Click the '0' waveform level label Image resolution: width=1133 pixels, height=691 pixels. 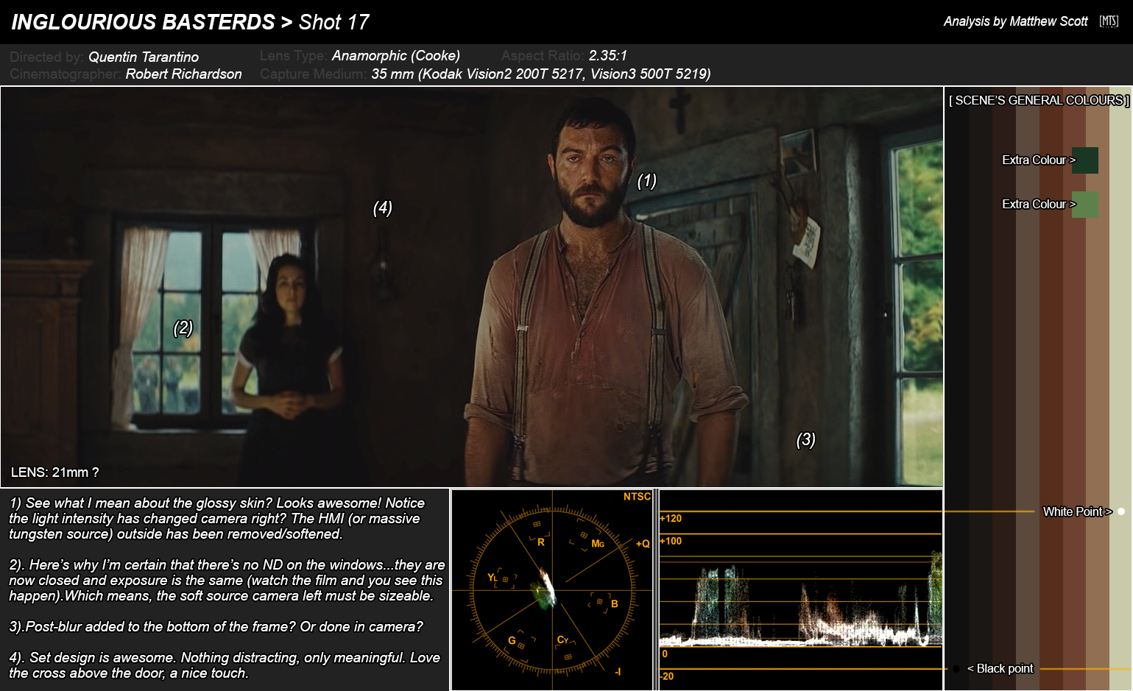coord(665,653)
